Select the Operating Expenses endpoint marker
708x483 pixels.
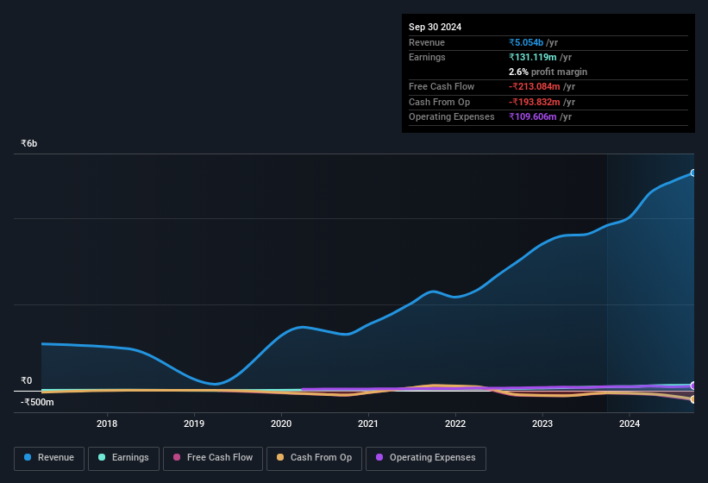pos(693,386)
